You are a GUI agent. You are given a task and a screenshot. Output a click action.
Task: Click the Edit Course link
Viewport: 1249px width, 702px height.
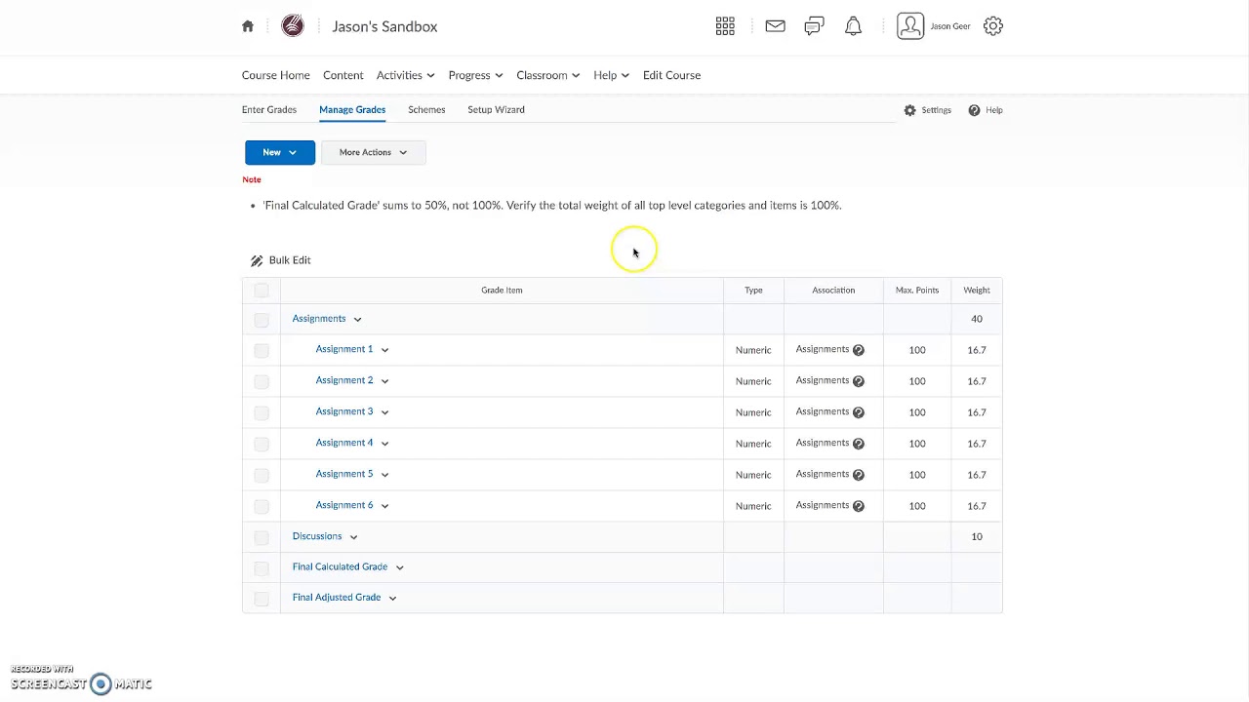pyautogui.click(x=671, y=75)
